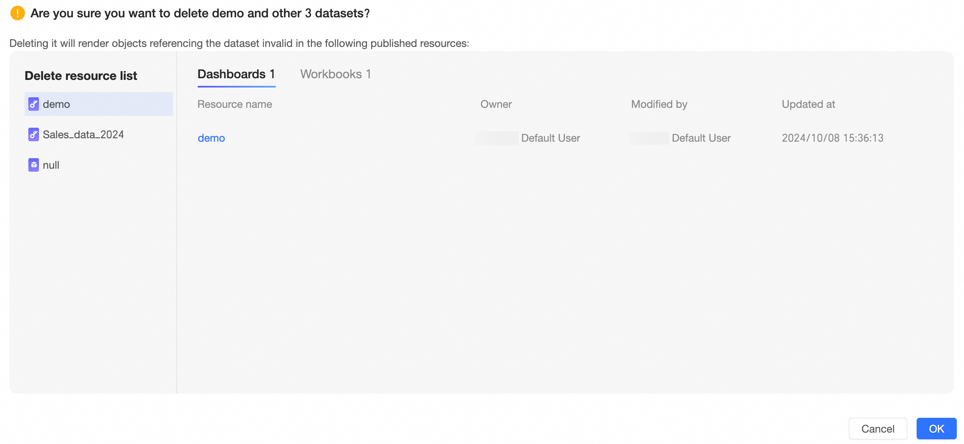The width and height of the screenshot is (964, 444).
Task: Click the Resource name column header
Action: tap(234, 104)
